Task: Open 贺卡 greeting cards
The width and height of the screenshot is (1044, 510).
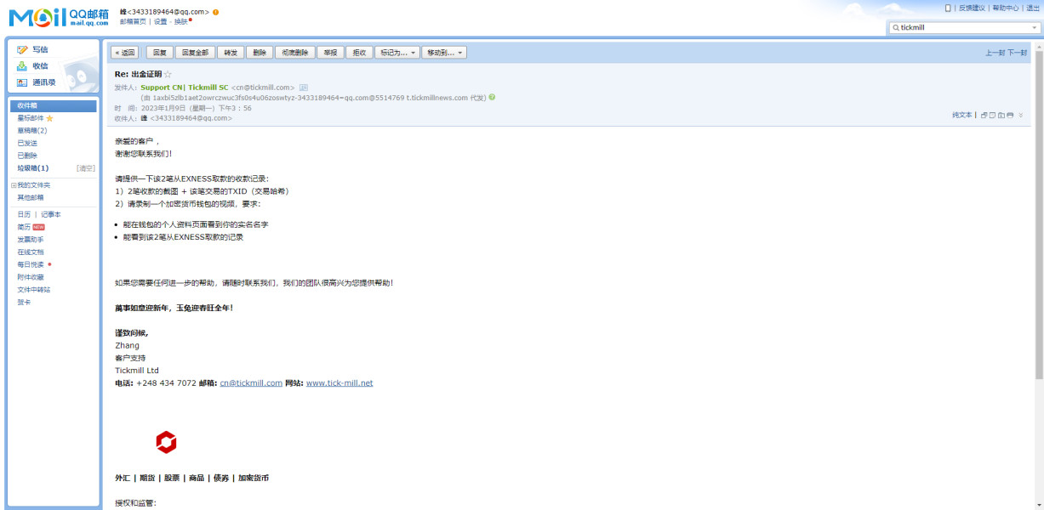Action: (x=24, y=302)
